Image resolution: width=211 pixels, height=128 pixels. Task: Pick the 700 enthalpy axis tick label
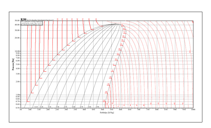tap(139, 110)
